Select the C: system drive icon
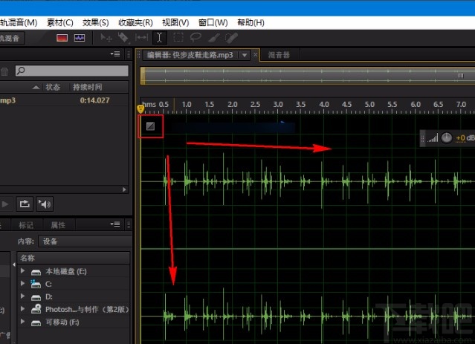The image size is (475, 344). (36, 284)
